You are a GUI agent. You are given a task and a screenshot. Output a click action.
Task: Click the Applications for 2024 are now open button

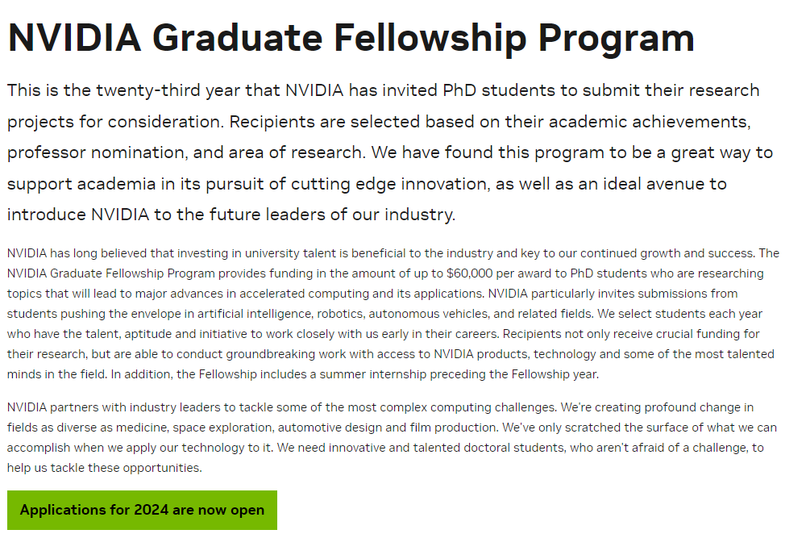[142, 510]
